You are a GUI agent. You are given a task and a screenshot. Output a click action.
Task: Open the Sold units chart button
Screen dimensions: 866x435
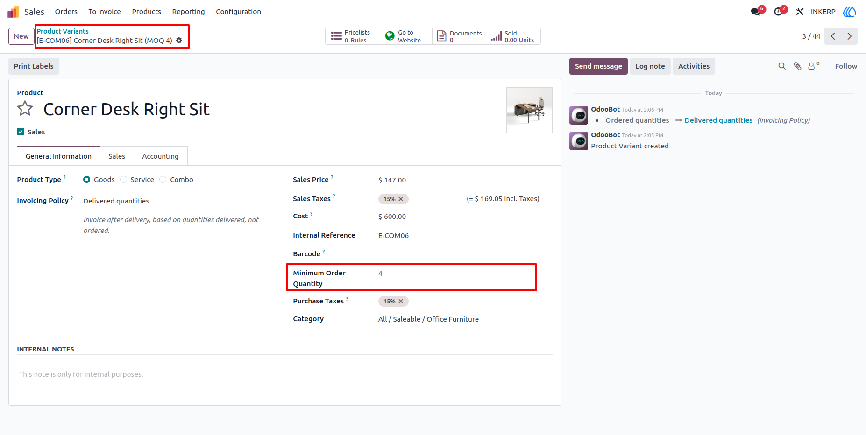point(514,36)
